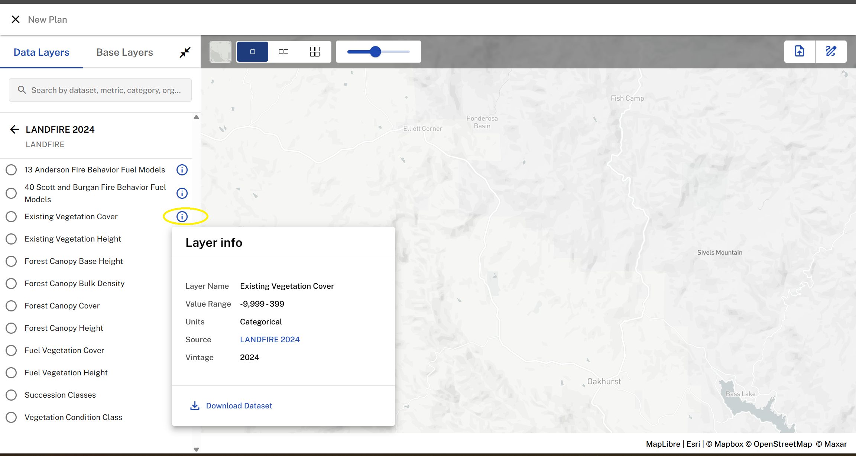The height and width of the screenshot is (456, 856).
Task: Open the Data Layers tab
Action: click(x=41, y=52)
